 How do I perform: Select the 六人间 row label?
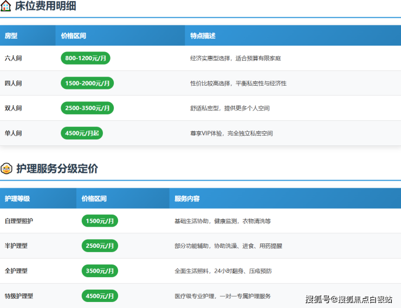(14, 58)
